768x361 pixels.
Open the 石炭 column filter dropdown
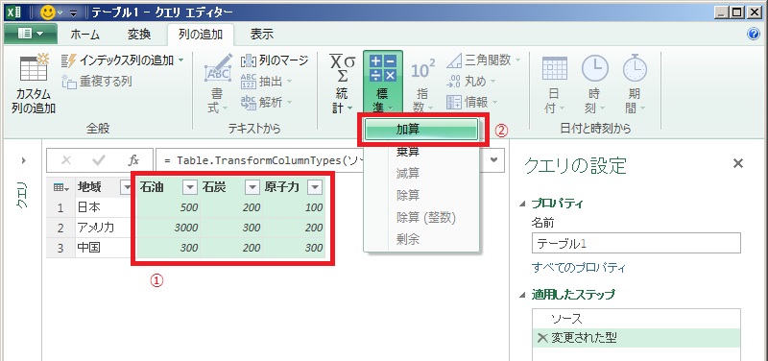pyautogui.click(x=252, y=187)
